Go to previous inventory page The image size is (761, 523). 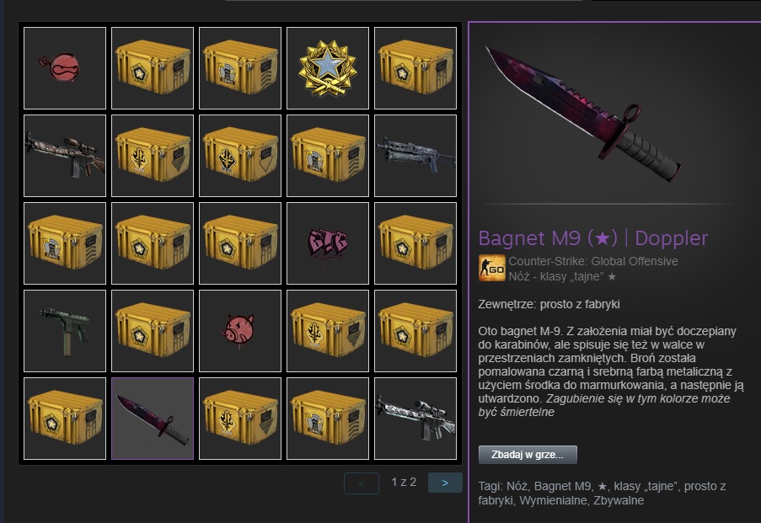pos(362,483)
